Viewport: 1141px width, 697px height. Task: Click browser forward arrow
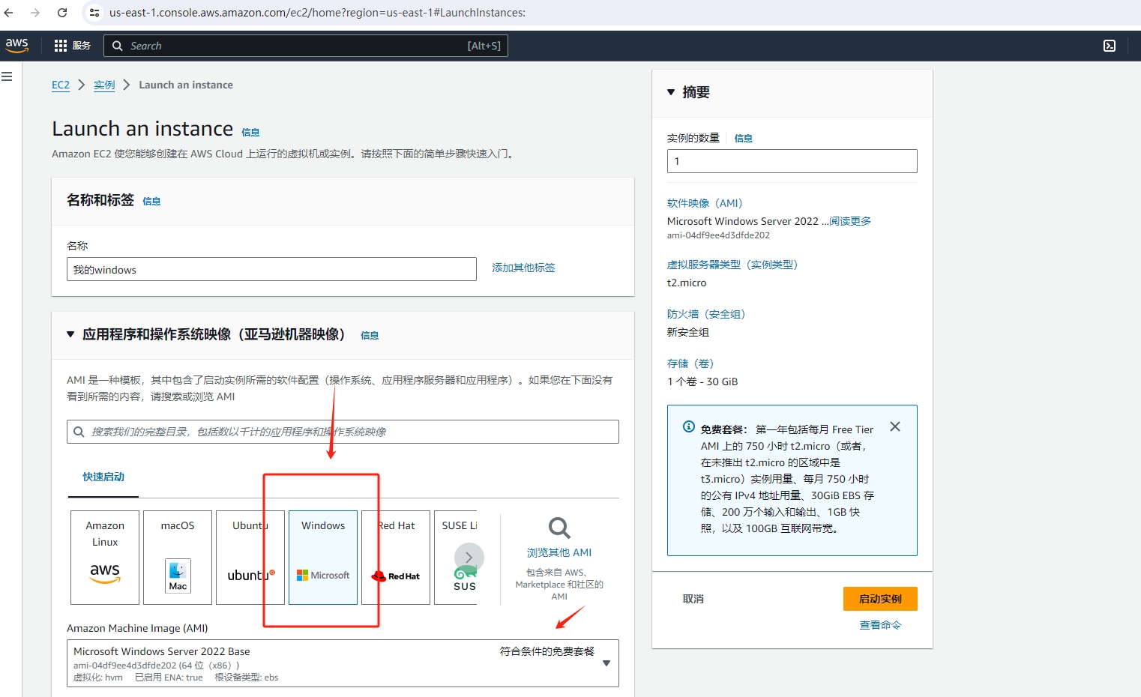pos(35,13)
